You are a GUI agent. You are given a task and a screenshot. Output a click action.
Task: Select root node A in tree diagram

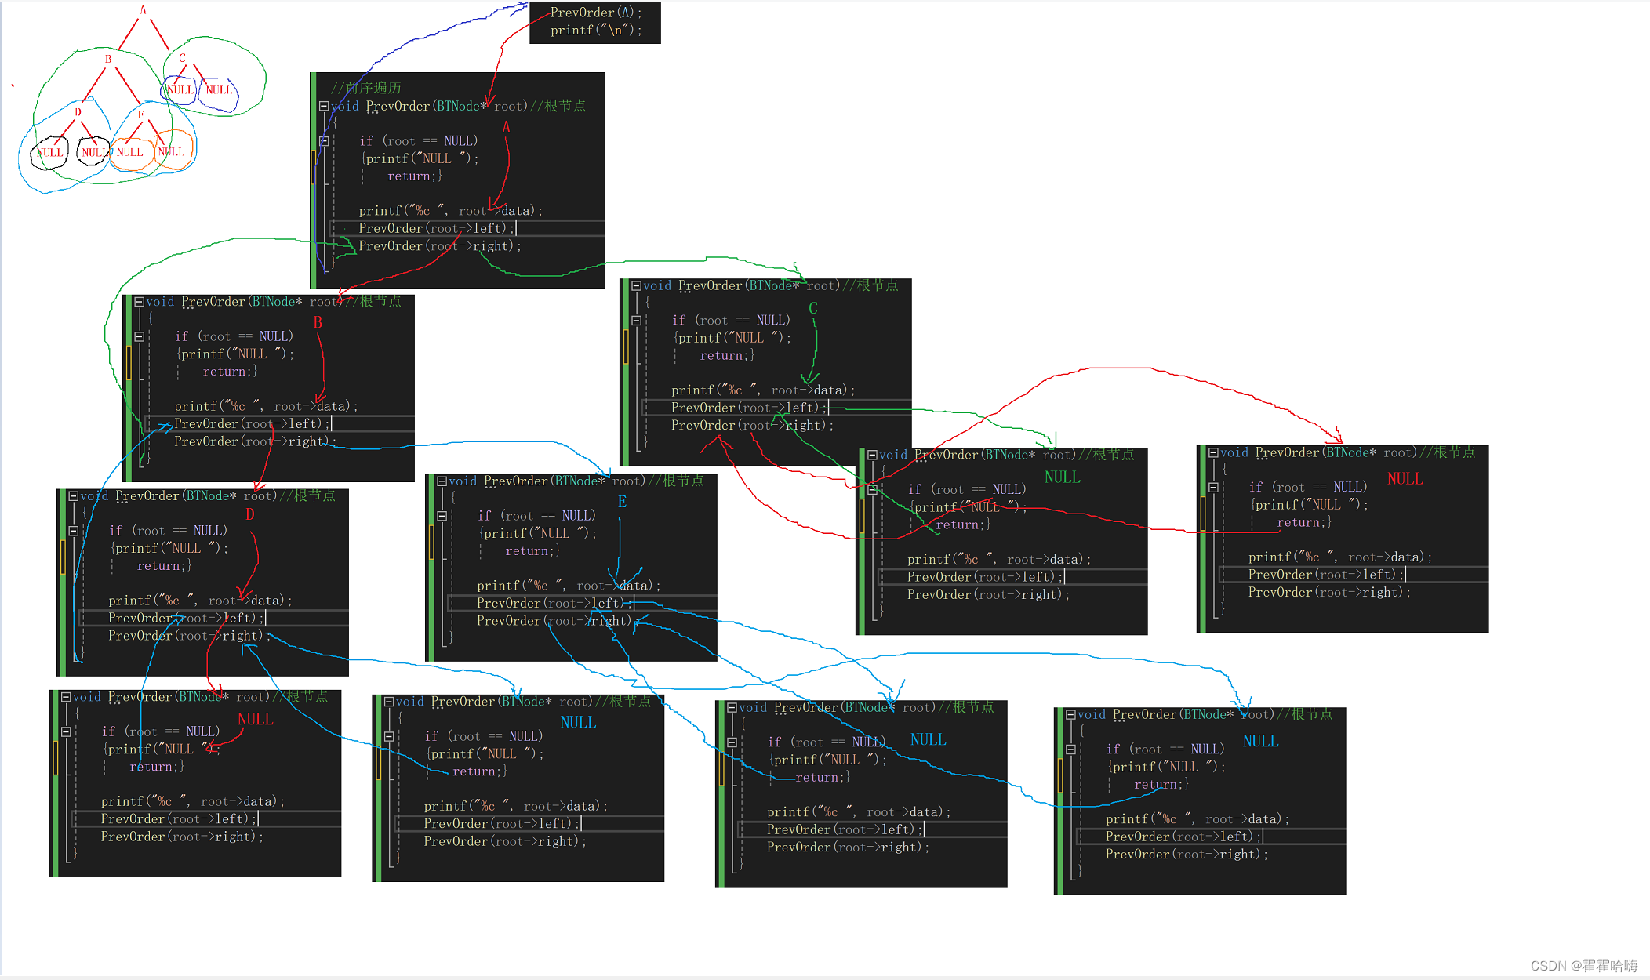pyautogui.click(x=143, y=10)
